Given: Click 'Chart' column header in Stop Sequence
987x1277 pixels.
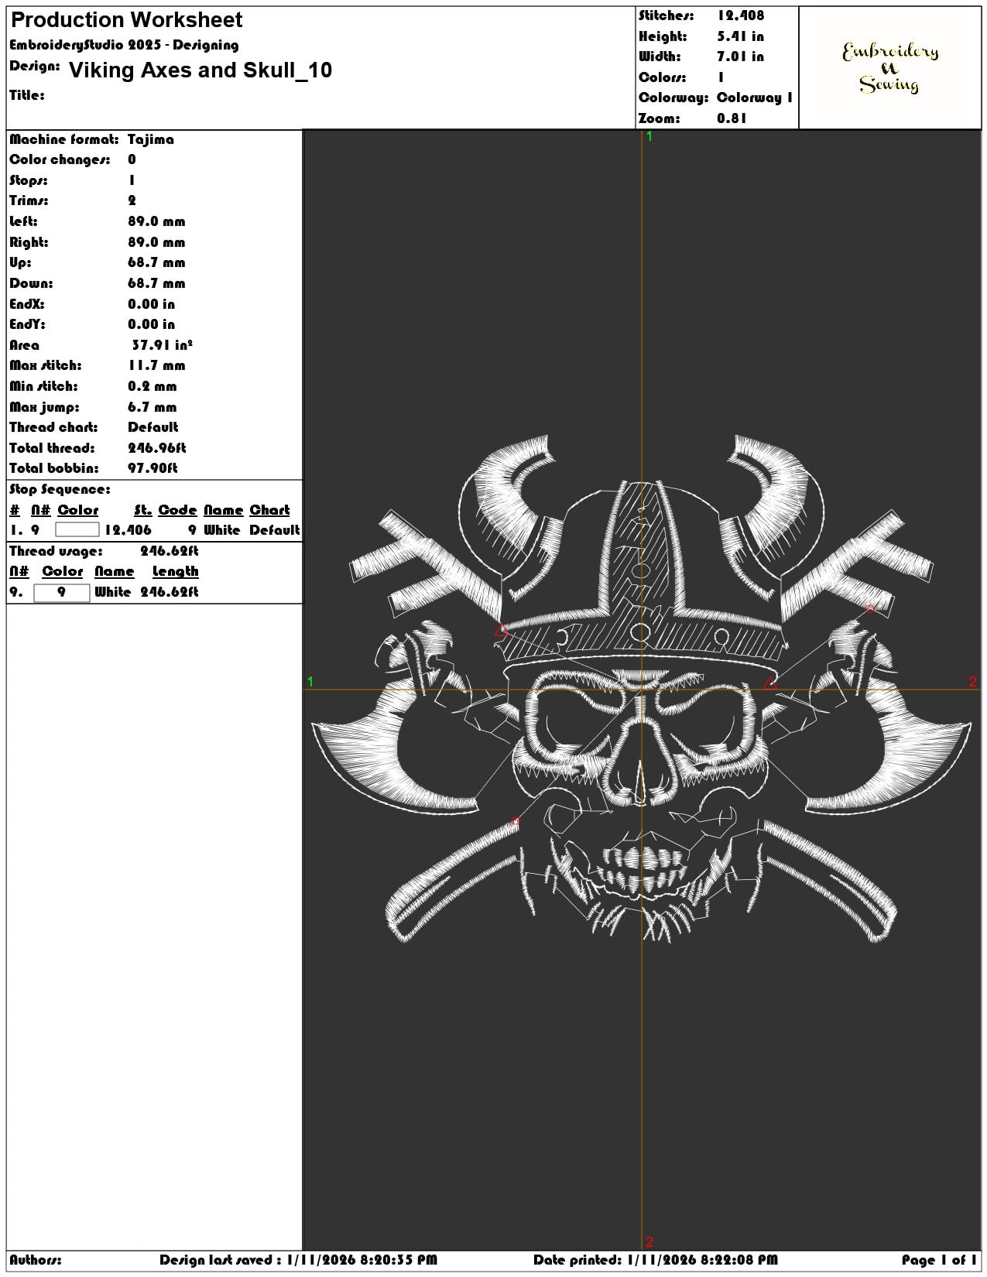Looking at the screenshot, I should (x=269, y=510).
